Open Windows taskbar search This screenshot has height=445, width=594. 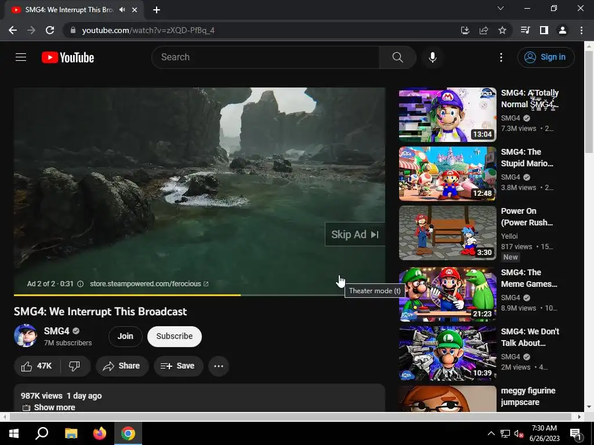(42, 433)
